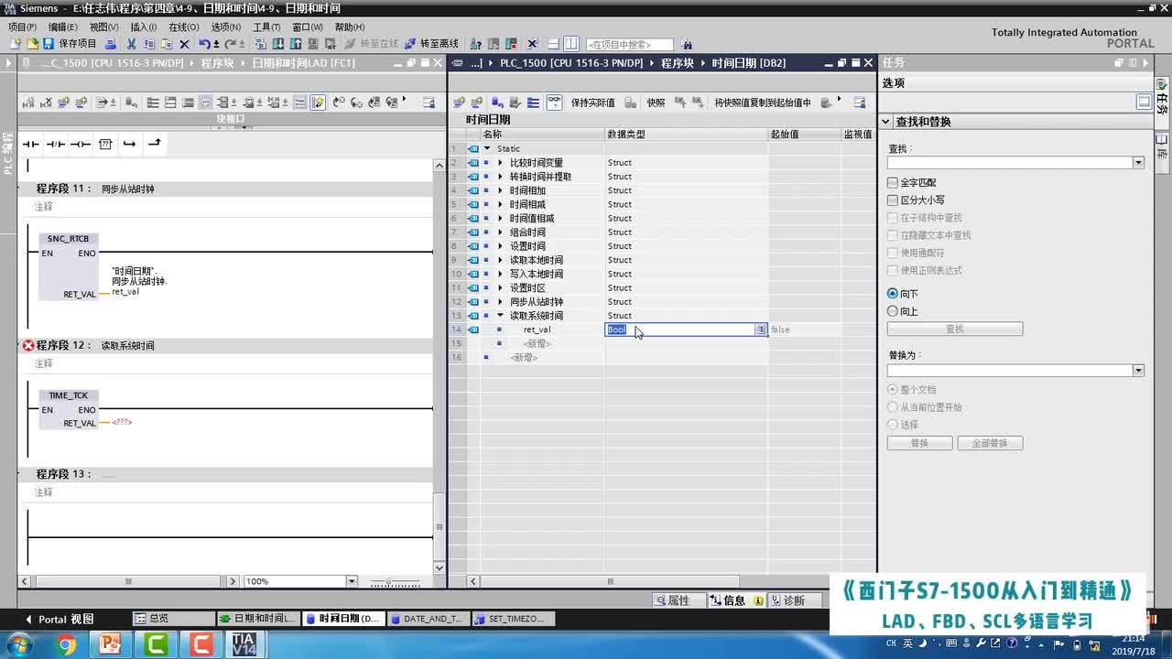Screen dimensions: 1172x659
Task: Click the expand-all rows icon in DB toolbar
Action: [x=533, y=103]
